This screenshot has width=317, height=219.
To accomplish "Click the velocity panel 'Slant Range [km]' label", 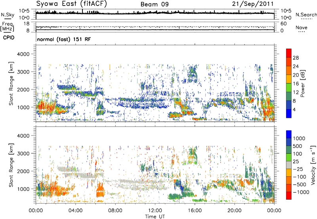I will 11,165.
